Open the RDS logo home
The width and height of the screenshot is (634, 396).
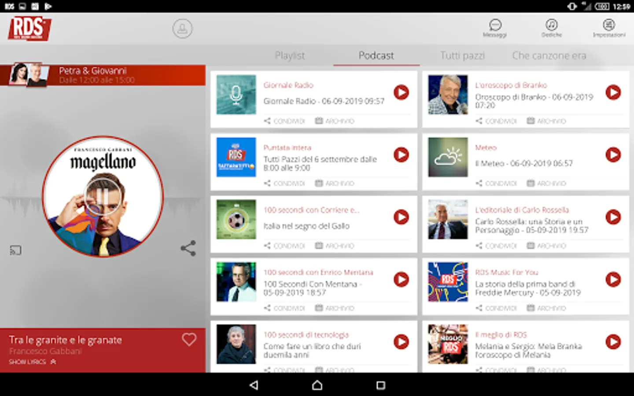pos(29,29)
